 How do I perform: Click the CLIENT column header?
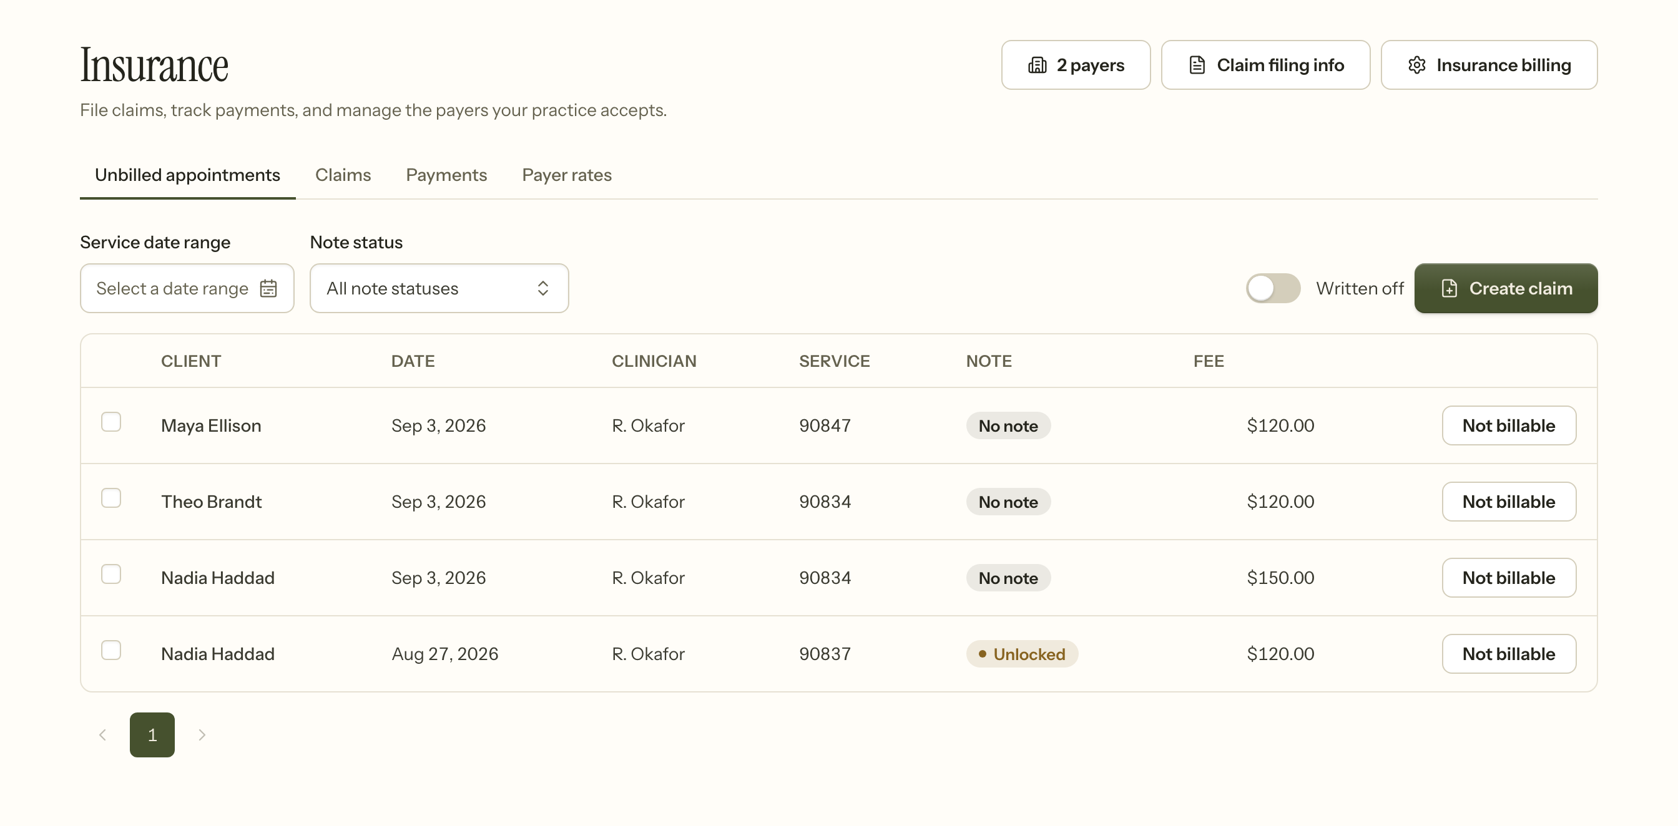pyautogui.click(x=191, y=361)
